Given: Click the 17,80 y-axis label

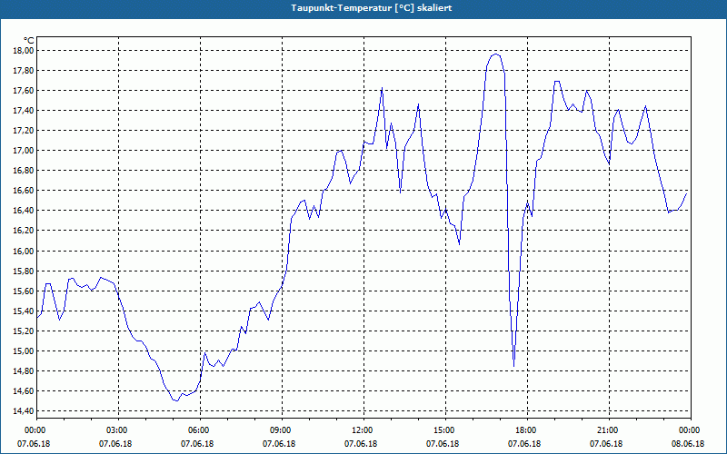Looking at the screenshot, I should click(x=25, y=71).
